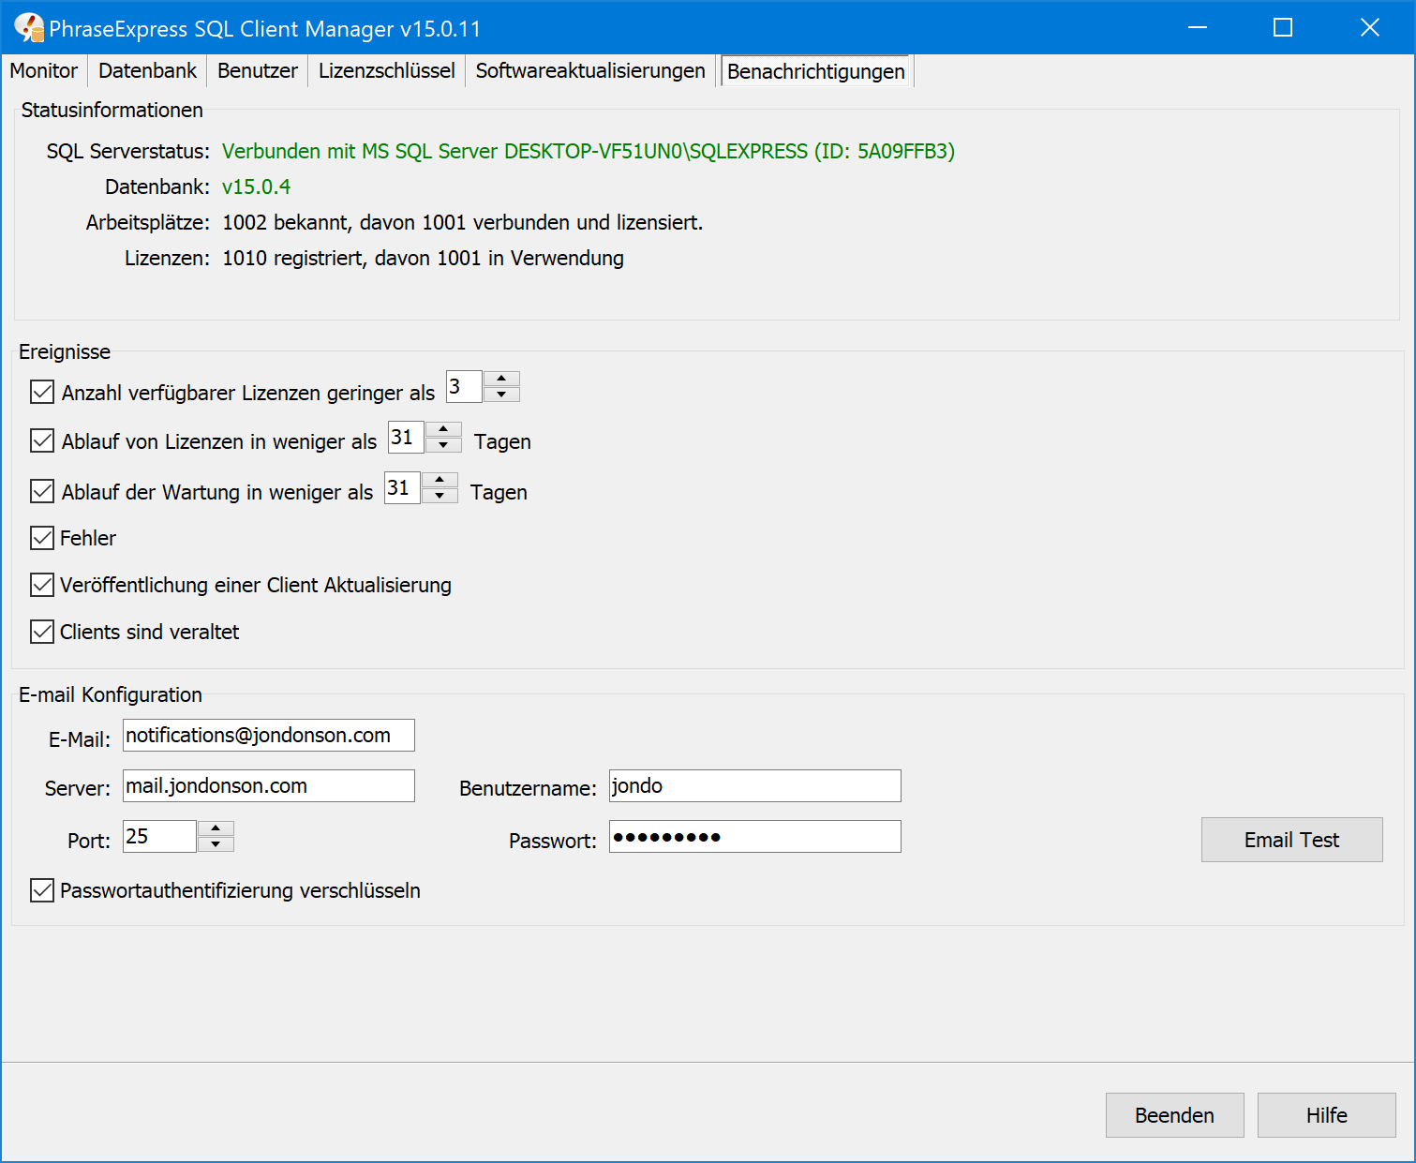Image resolution: width=1416 pixels, height=1163 pixels.
Task: Click the database version v15.0.4 text
Action: [x=257, y=187]
